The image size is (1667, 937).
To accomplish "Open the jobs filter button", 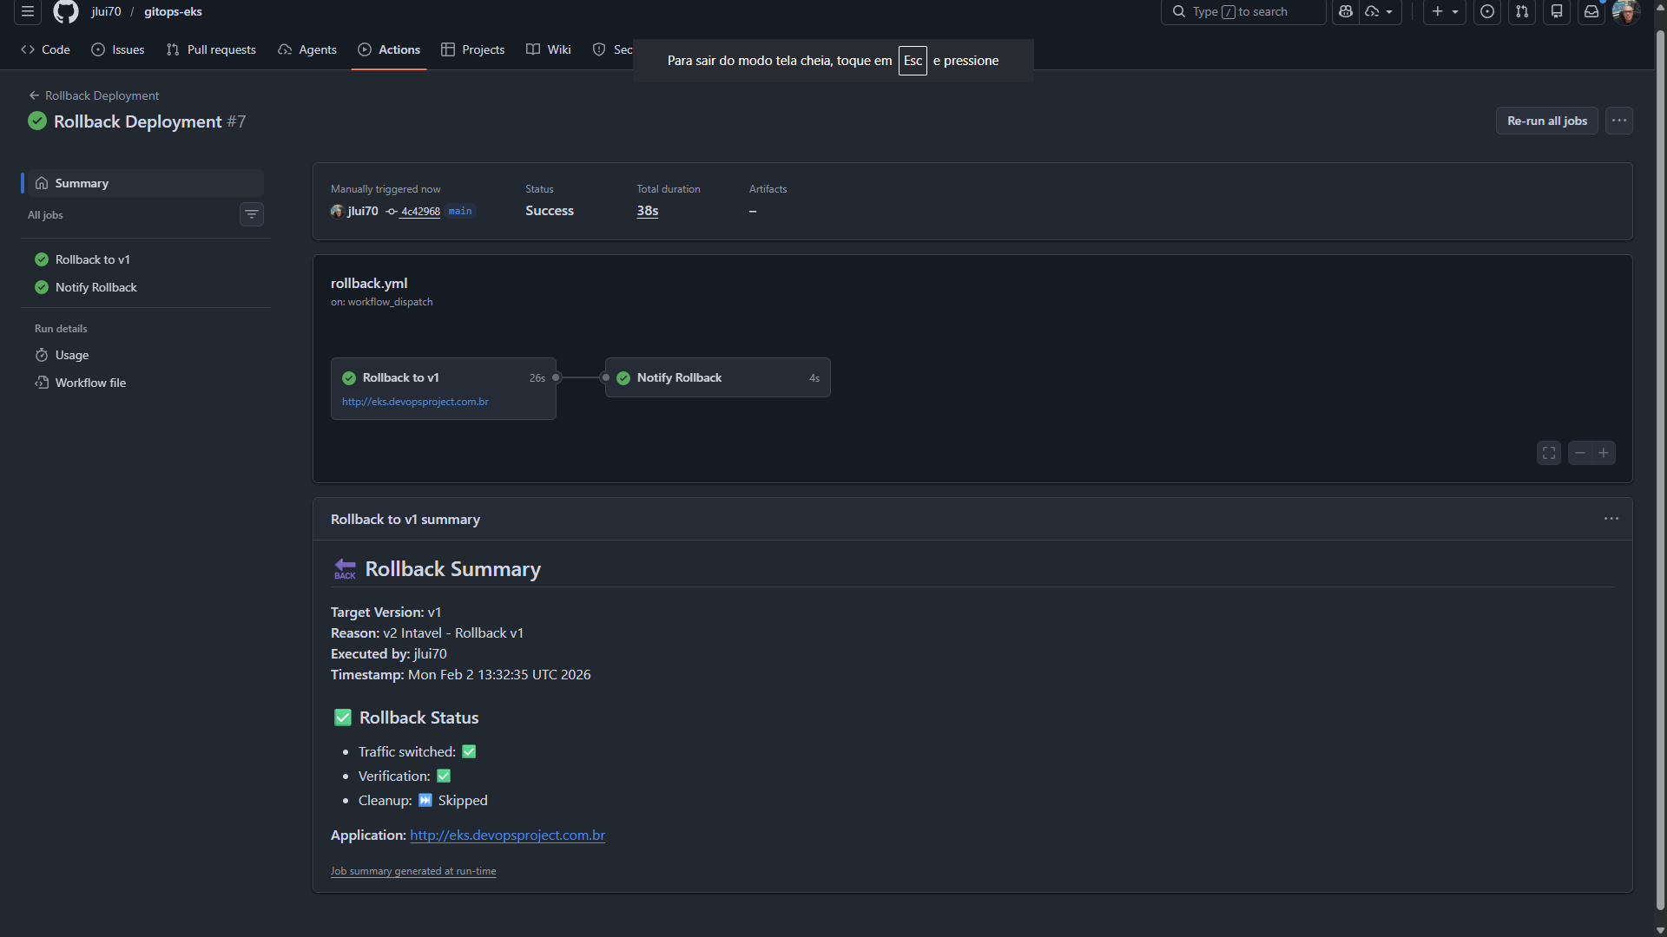I will click(252, 214).
